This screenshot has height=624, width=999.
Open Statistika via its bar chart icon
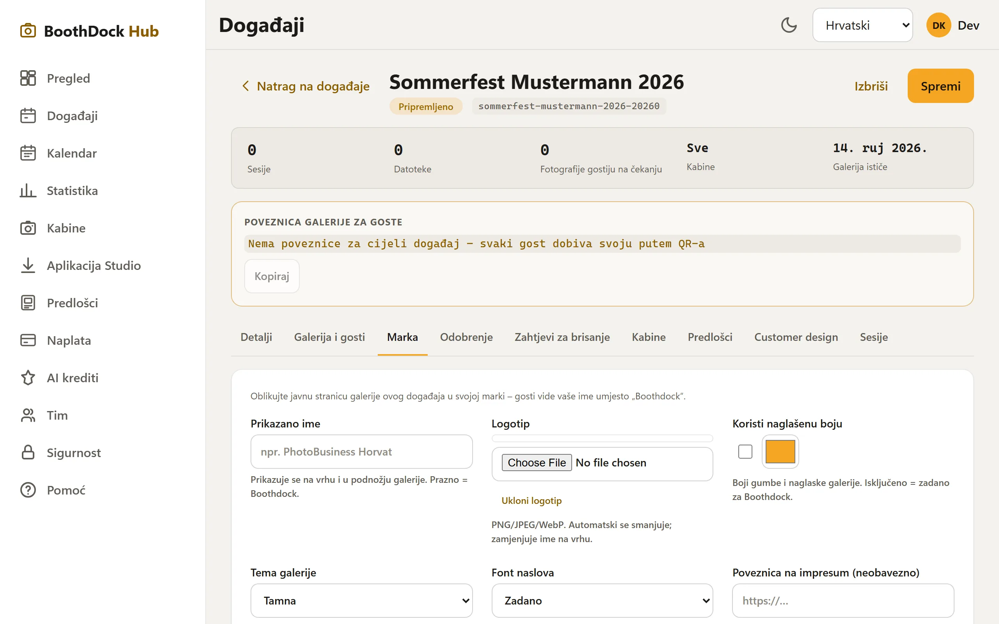click(x=28, y=191)
